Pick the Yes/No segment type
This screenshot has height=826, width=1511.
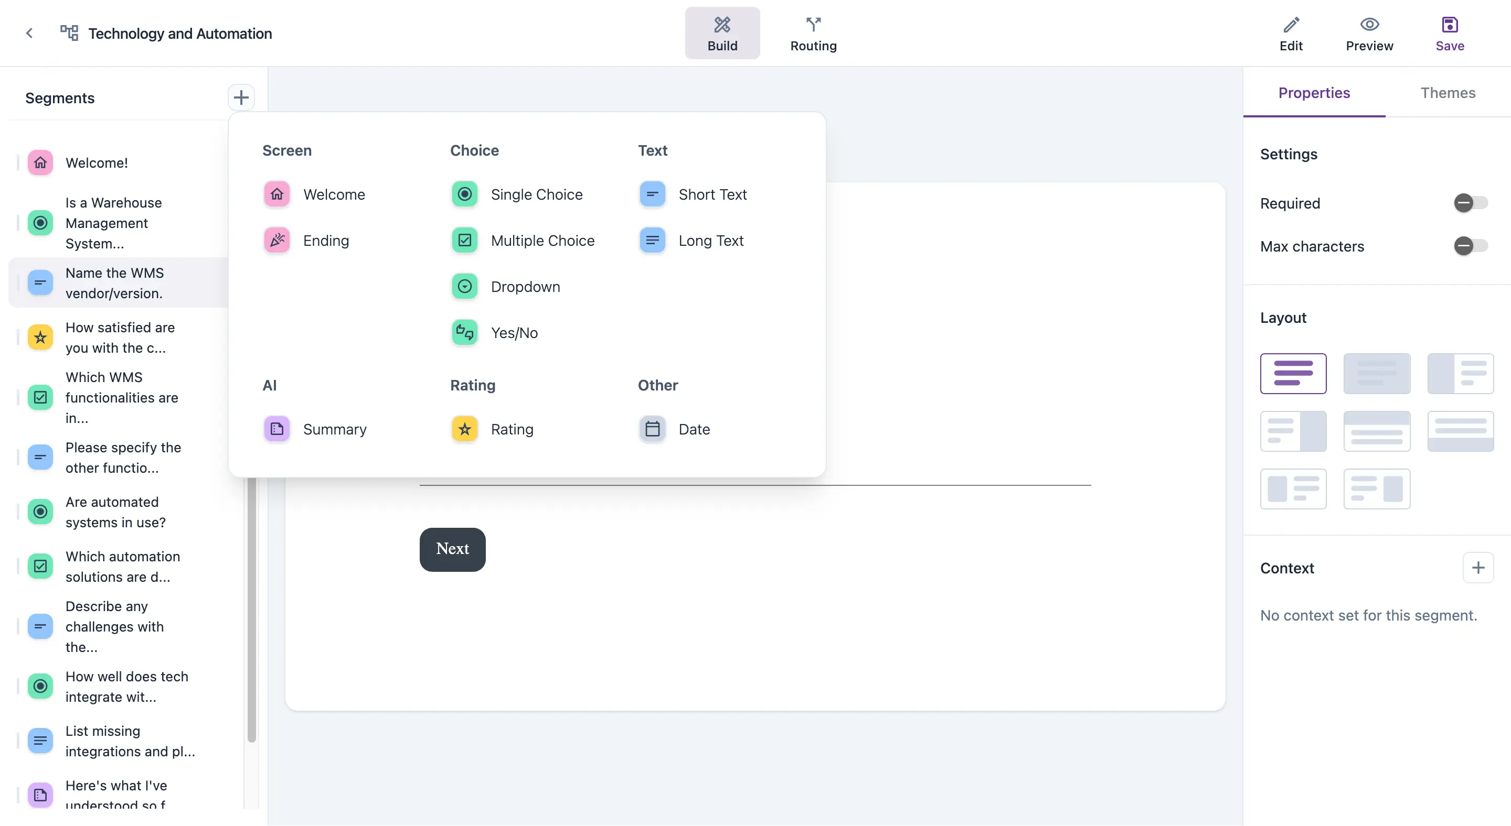coord(494,333)
